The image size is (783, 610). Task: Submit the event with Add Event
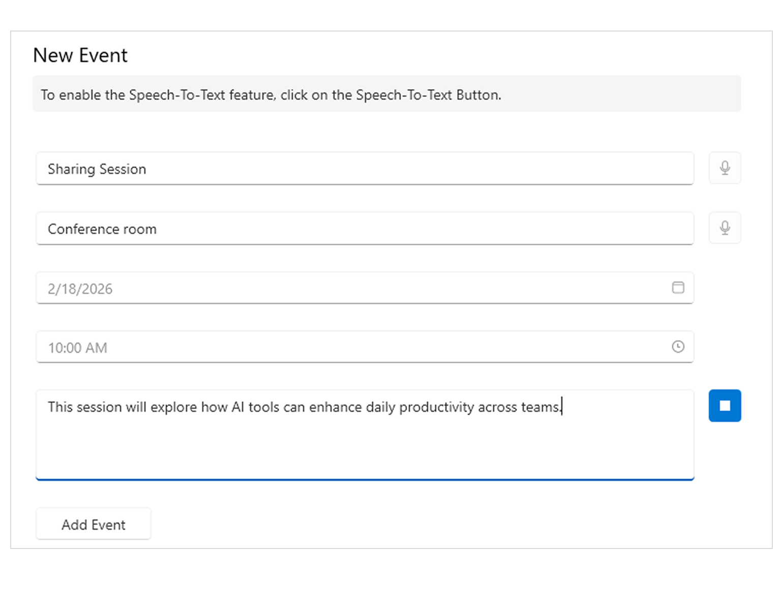[93, 524]
